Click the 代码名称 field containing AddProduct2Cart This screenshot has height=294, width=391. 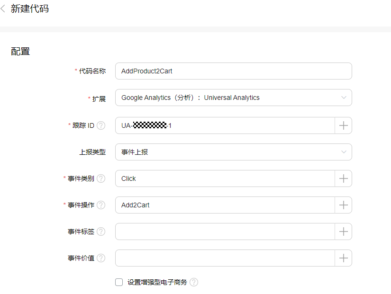233,71
